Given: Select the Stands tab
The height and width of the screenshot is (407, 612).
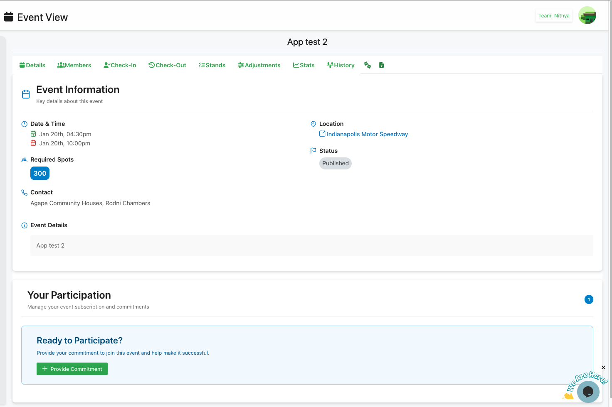Looking at the screenshot, I should (212, 65).
